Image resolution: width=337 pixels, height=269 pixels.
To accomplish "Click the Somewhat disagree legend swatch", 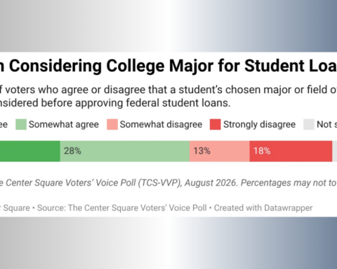I will [x=112, y=124].
